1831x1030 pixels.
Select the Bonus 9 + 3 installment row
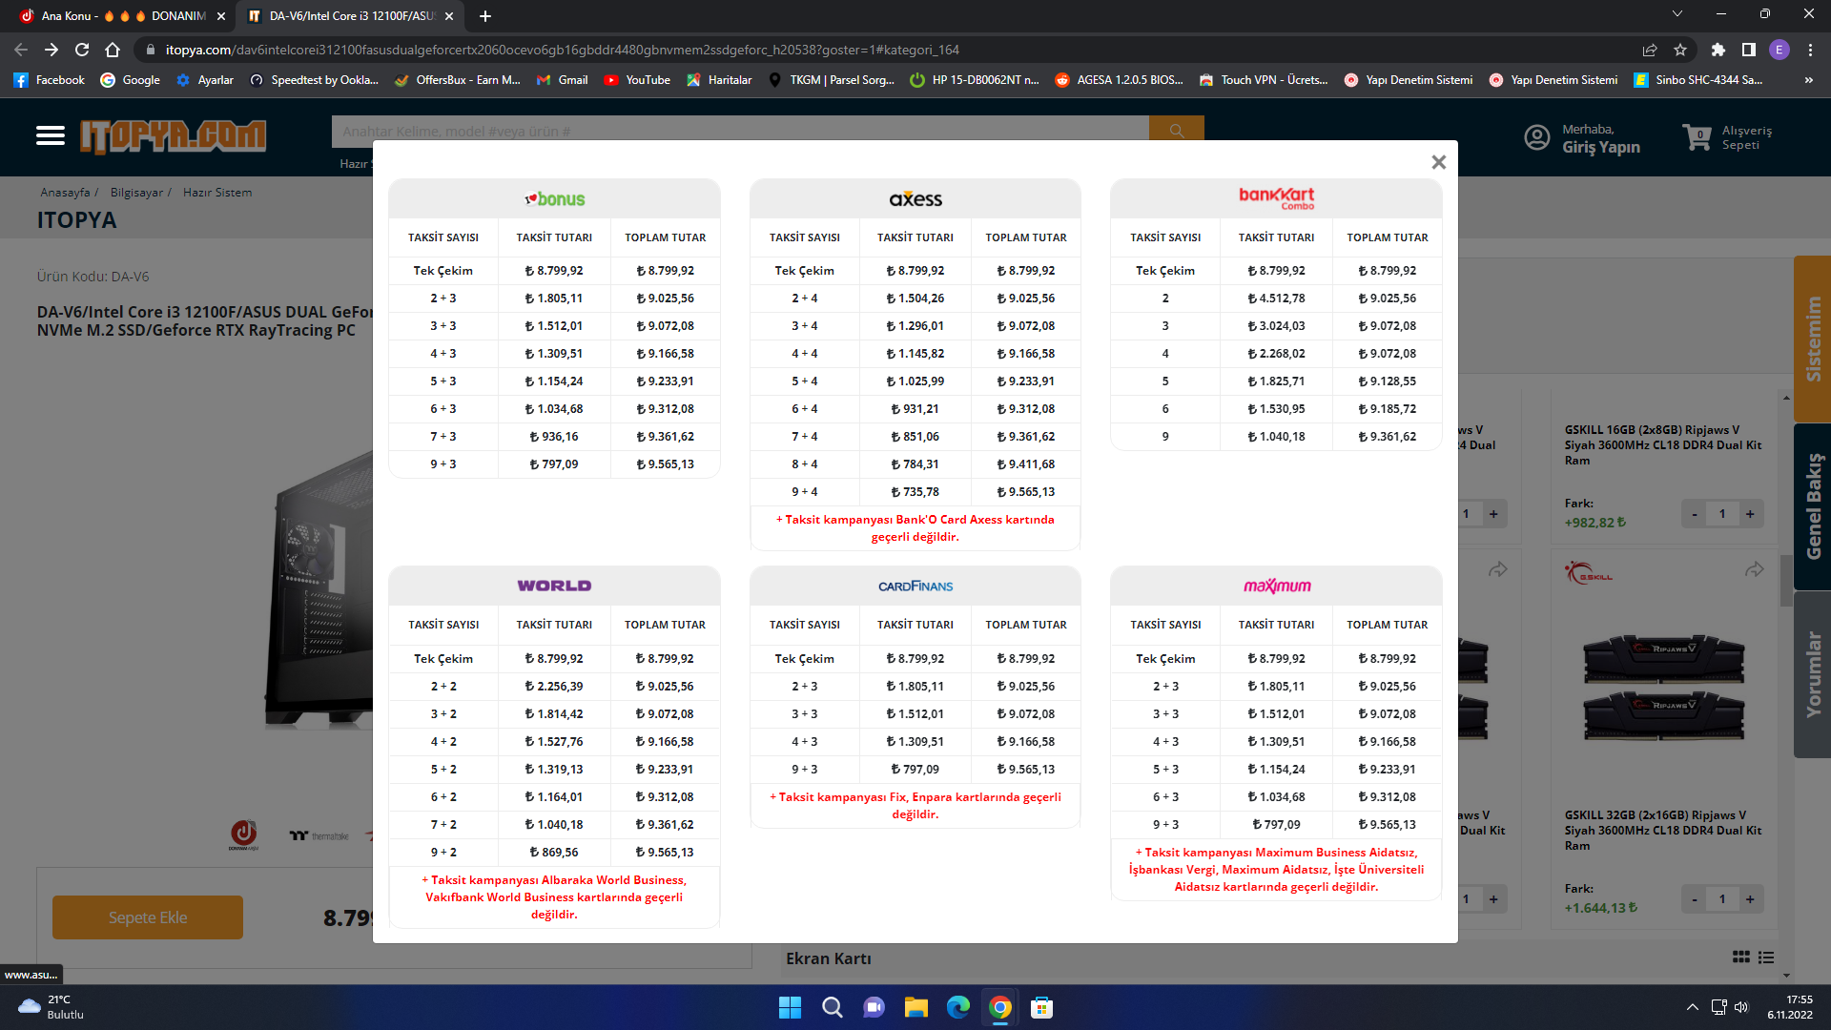(x=554, y=464)
